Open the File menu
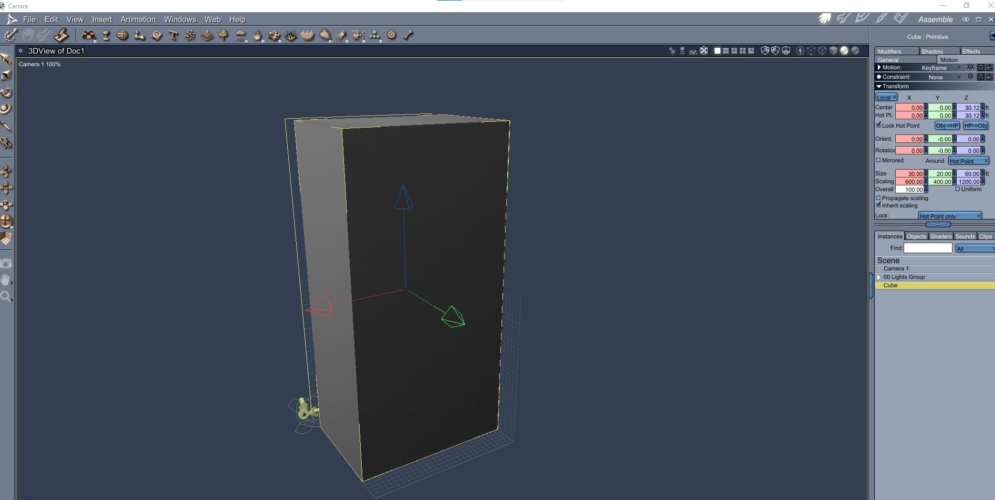995x500 pixels. tap(29, 19)
